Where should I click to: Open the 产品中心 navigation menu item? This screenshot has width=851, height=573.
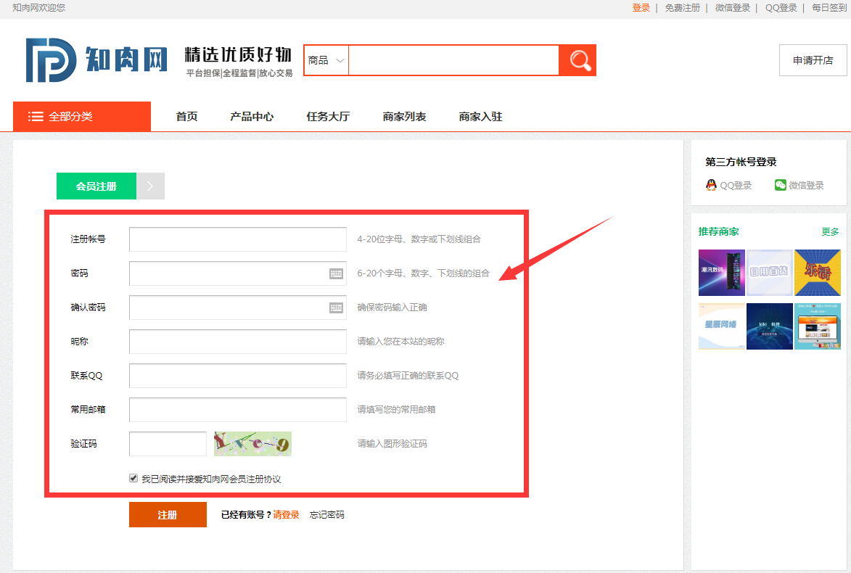(x=252, y=117)
